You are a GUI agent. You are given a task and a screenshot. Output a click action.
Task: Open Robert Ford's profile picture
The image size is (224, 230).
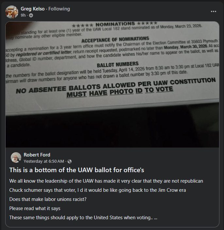pos(16,157)
